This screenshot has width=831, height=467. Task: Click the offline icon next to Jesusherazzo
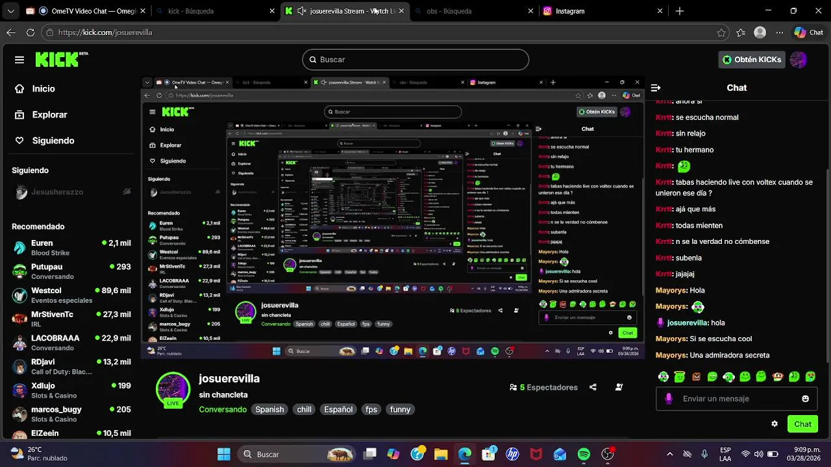click(127, 192)
